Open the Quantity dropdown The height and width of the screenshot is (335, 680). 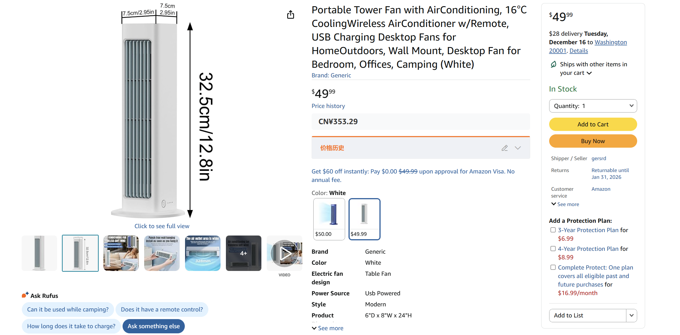(593, 106)
